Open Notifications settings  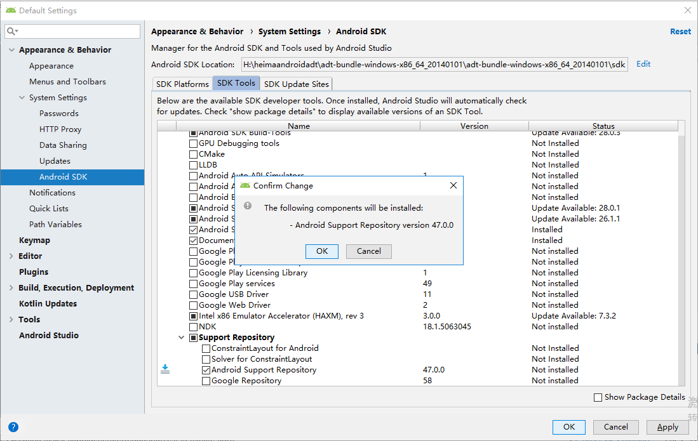point(52,193)
